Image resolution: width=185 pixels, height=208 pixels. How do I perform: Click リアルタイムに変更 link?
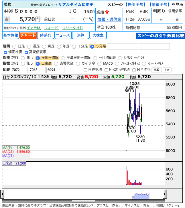pyautogui.click(x=76, y=5)
